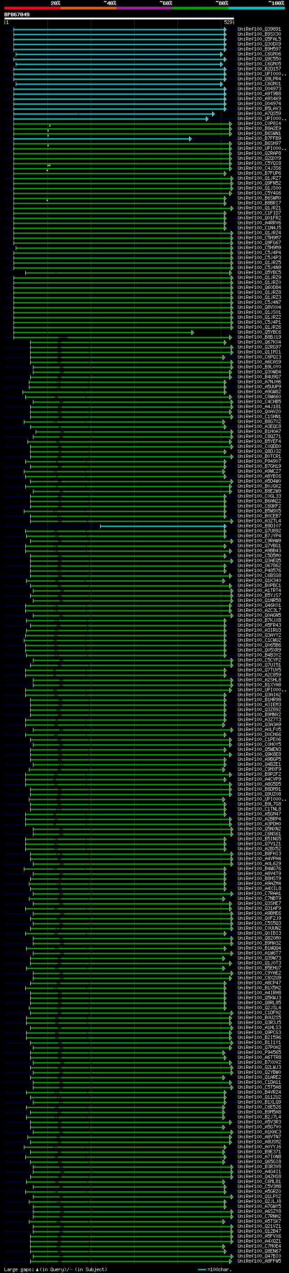Click the white query sequence bar
Image resolution: width=289 pixels, height=1273 pixels.
pyautogui.click(x=119, y=18)
